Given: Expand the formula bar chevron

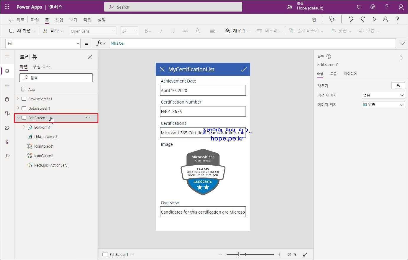Looking at the screenshot, I should (402, 43).
